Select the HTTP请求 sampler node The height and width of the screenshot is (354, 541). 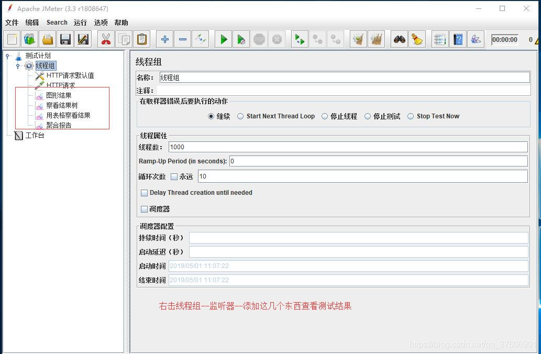[x=61, y=85]
